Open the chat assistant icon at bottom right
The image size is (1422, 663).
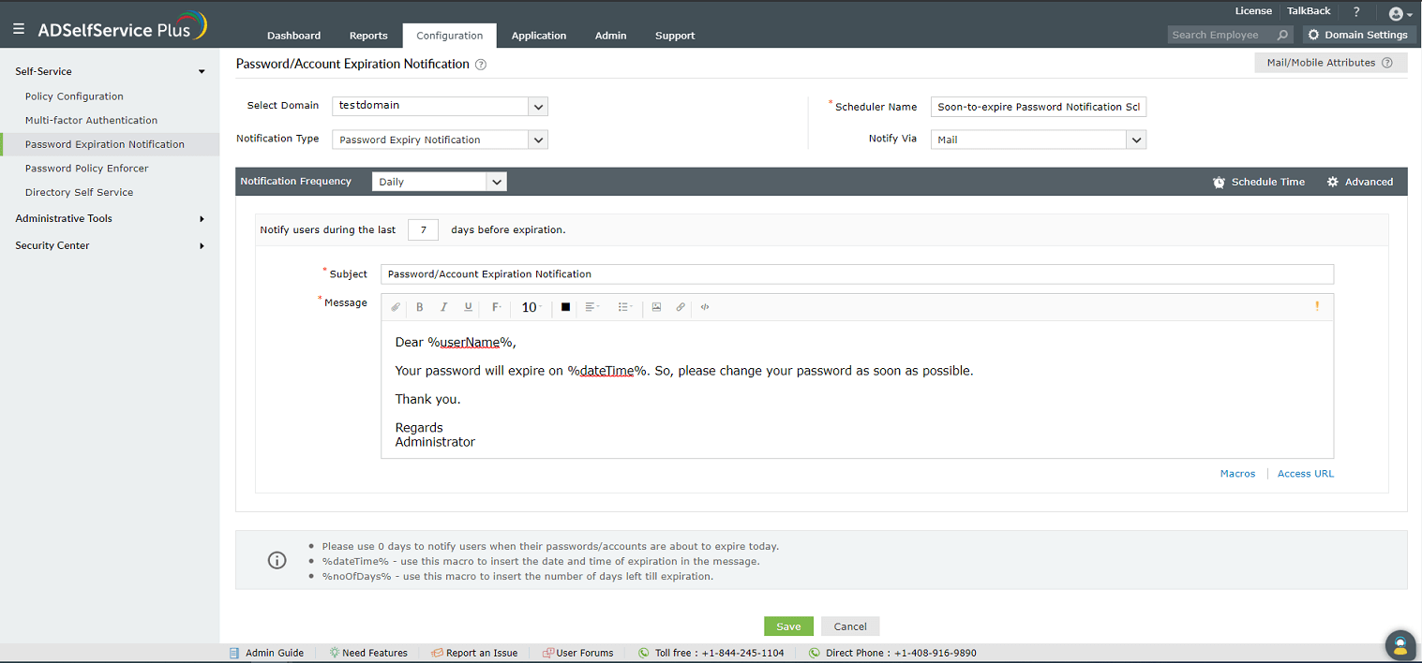tap(1400, 644)
